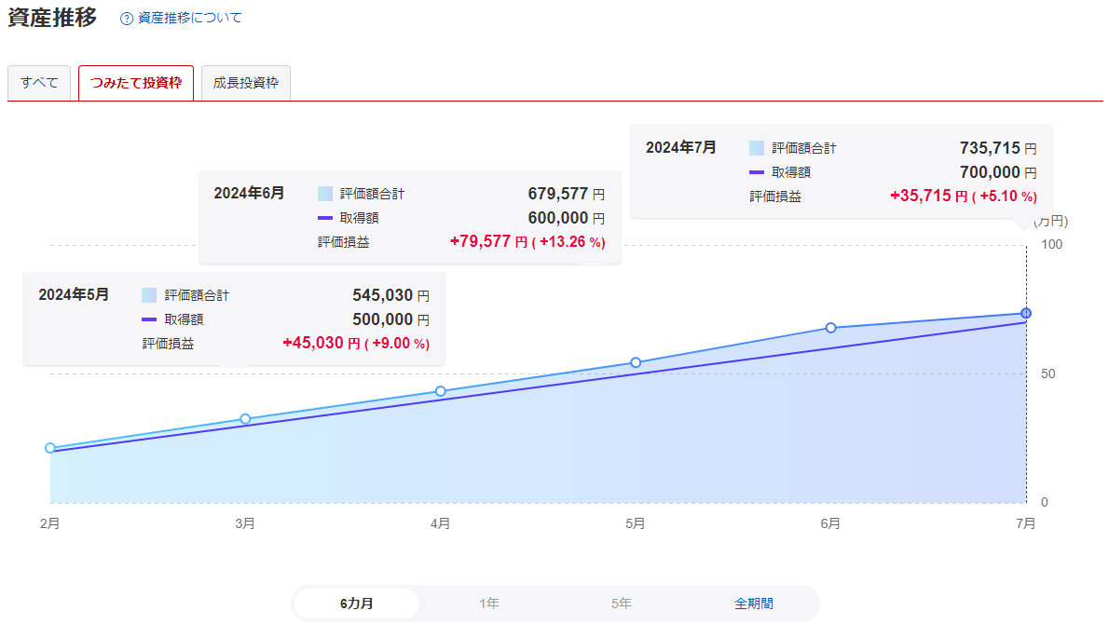The width and height of the screenshot is (1109, 624).
Task: Click the question mark help icon
Action: click(127, 19)
